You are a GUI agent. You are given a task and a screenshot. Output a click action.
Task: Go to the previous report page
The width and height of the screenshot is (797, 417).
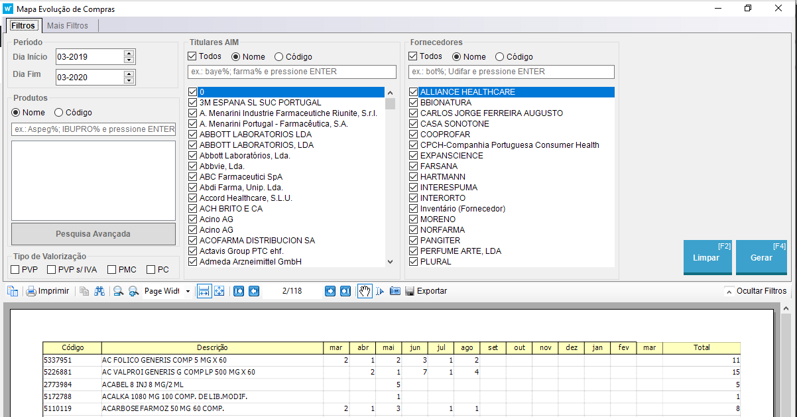253,291
